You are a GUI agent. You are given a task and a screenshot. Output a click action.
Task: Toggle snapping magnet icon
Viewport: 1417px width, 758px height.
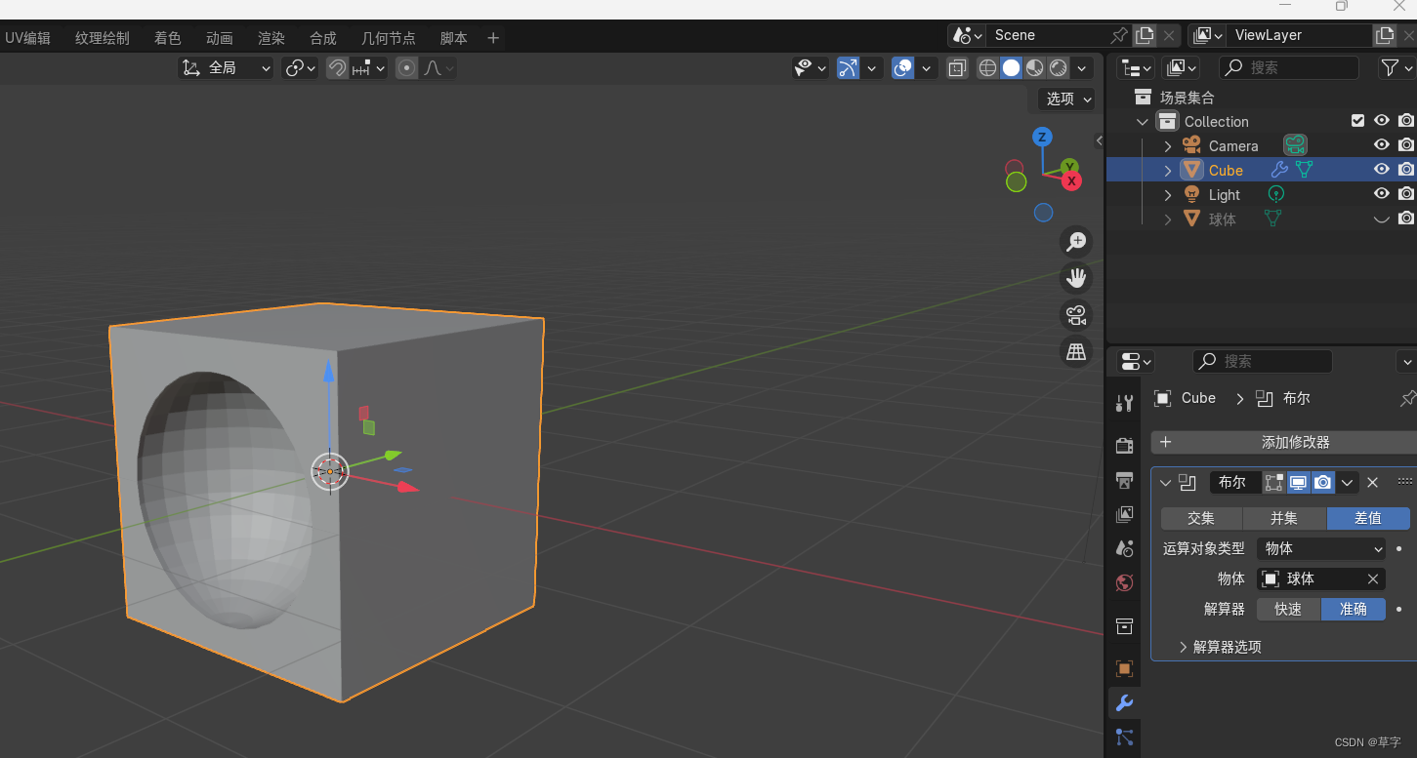337,68
